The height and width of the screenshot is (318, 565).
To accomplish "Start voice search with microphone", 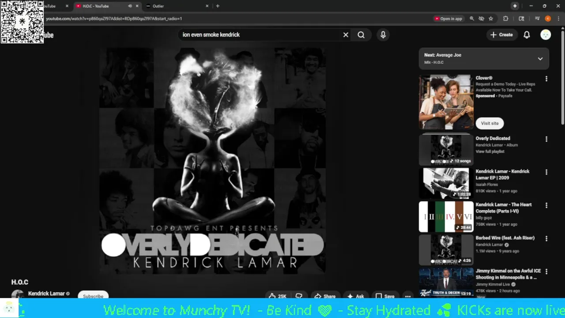I will (x=383, y=35).
